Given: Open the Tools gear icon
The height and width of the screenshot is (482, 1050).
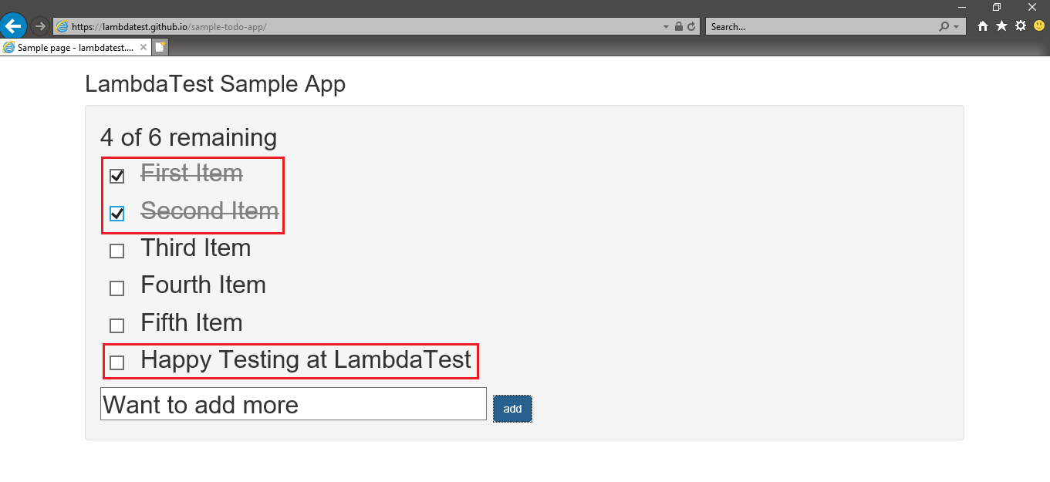Looking at the screenshot, I should point(1020,26).
